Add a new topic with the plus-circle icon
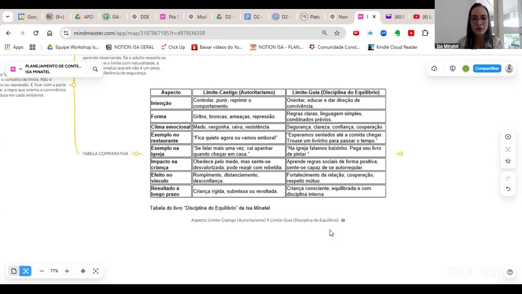The height and width of the screenshot is (294, 522). pyautogui.click(x=508, y=137)
